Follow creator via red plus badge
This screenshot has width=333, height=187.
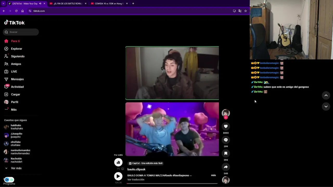coord(226,117)
